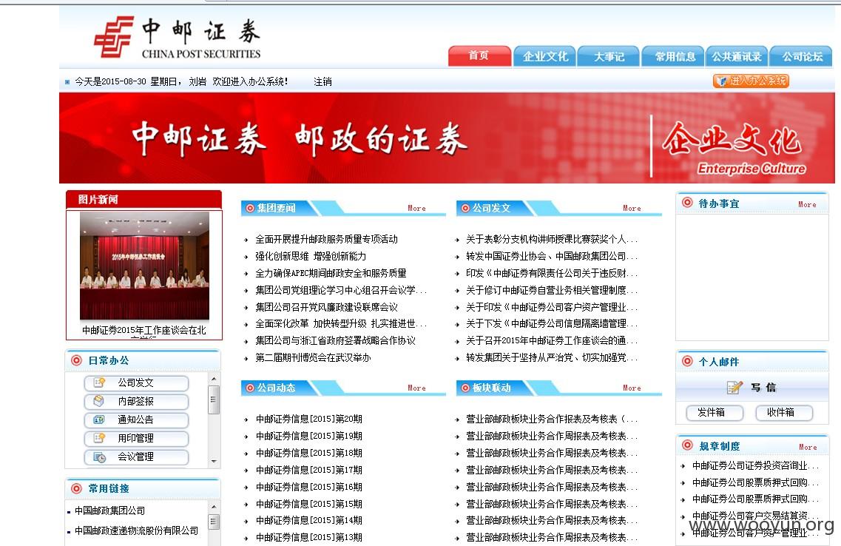The height and width of the screenshot is (546, 841).
Task: Open 集团公司与浙江省政府签署战略合作协议
Action: (336, 340)
